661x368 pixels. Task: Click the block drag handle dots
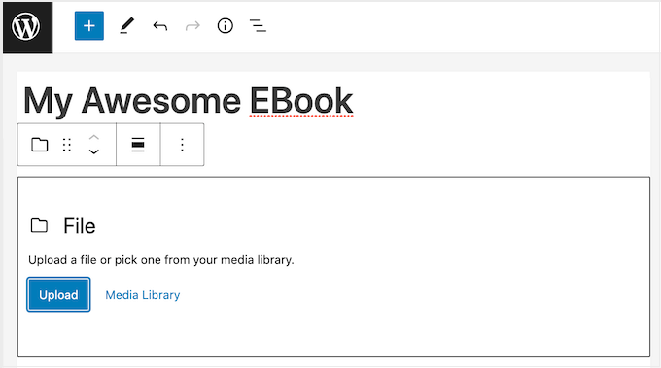coord(67,145)
